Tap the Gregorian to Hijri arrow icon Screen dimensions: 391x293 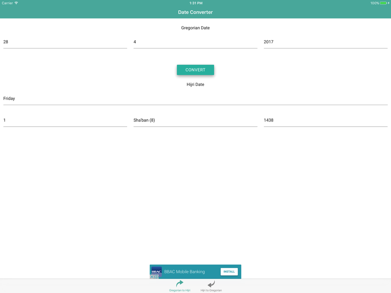[x=179, y=284]
